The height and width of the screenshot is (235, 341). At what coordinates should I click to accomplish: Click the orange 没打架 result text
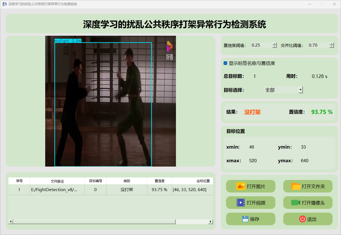(x=252, y=112)
